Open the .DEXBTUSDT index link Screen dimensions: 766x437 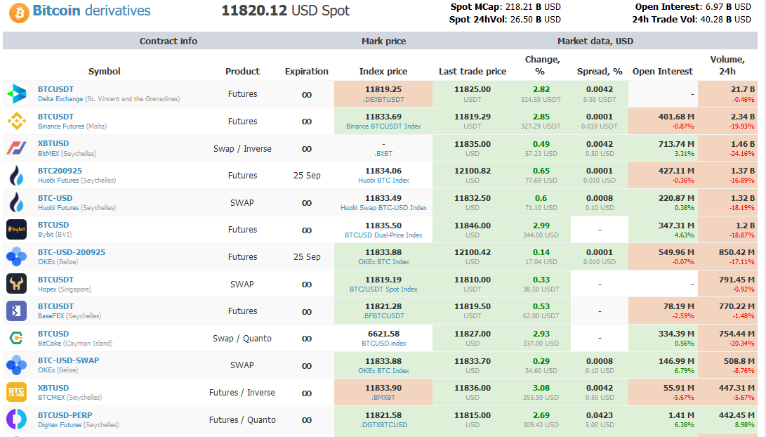coord(383,99)
